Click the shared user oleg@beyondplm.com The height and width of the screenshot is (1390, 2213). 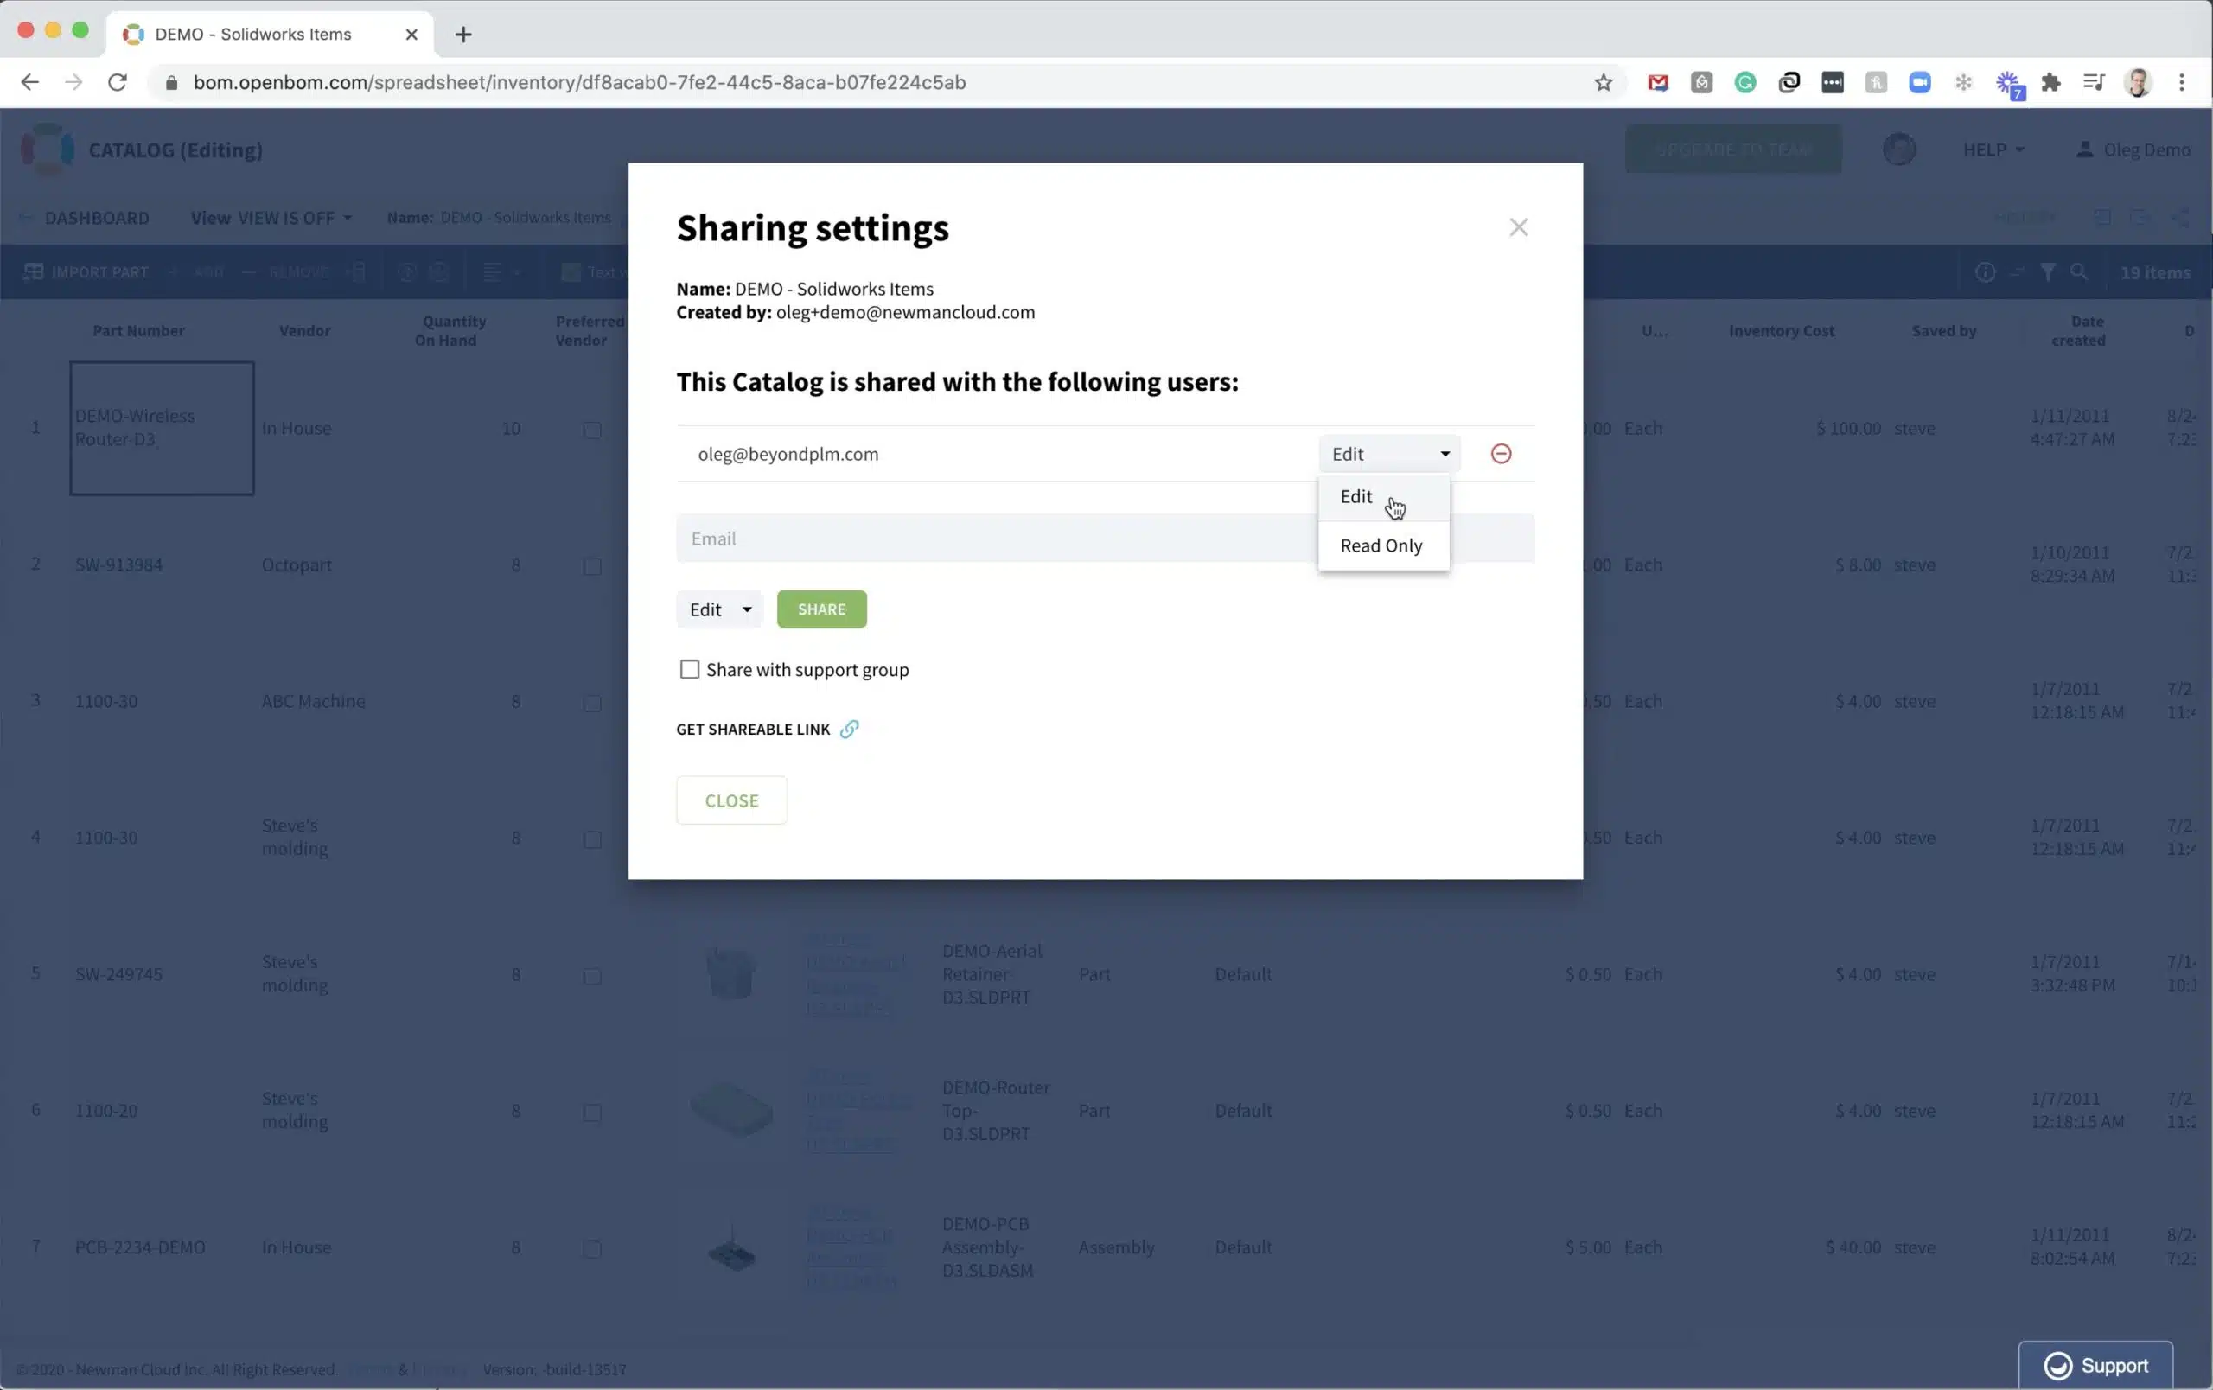(788, 454)
